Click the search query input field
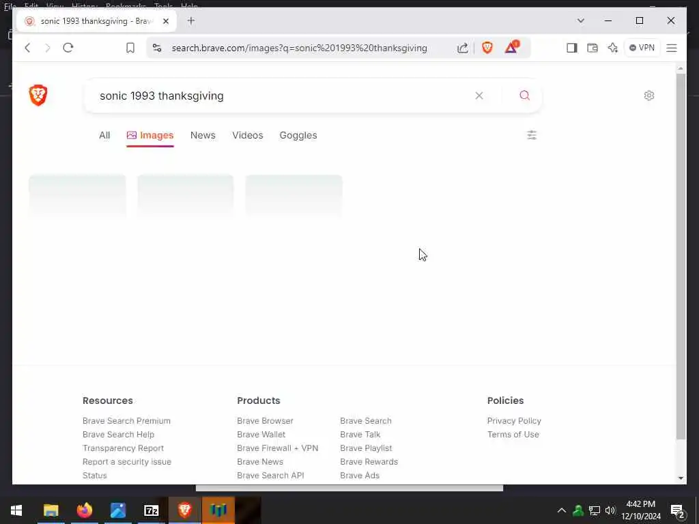 (x=281, y=96)
